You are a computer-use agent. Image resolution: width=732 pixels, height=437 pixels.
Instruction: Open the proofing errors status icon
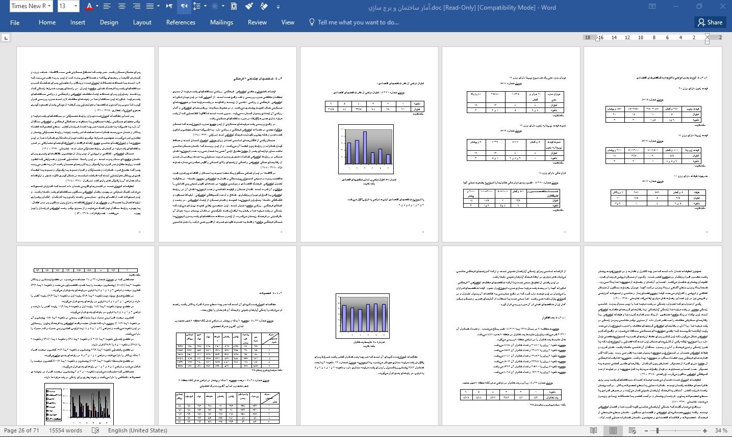95,430
